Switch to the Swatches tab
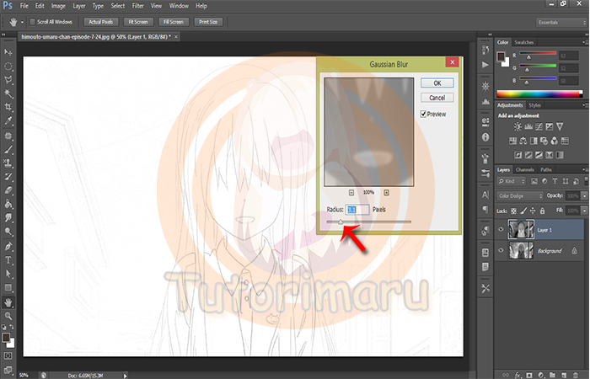Viewport: 590px width, 379px height. click(523, 42)
